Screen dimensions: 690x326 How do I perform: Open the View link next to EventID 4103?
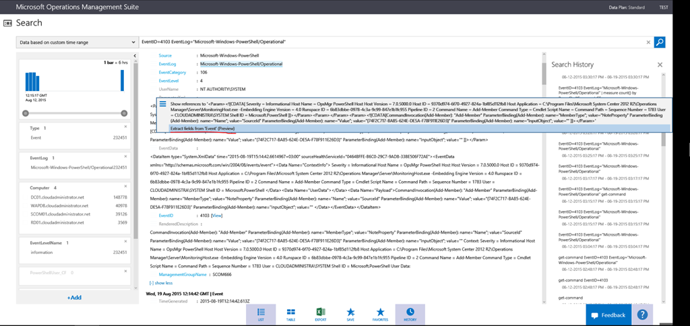point(216,215)
